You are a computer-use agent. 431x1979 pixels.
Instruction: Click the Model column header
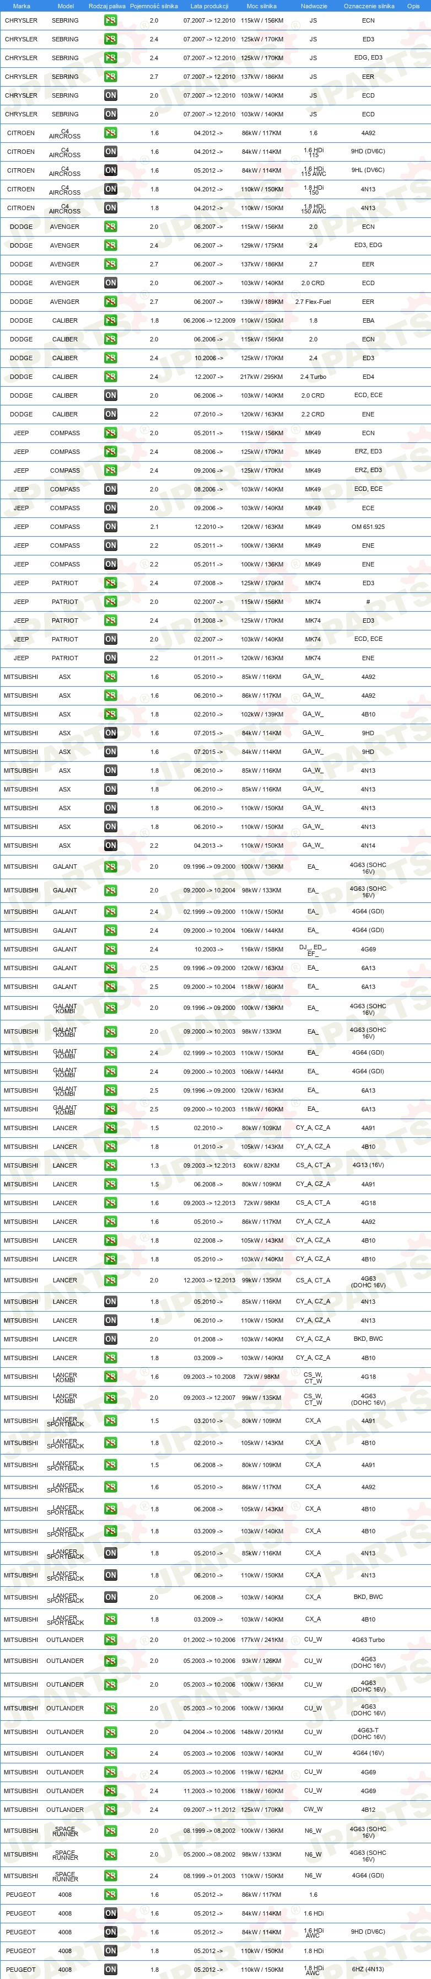point(65,6)
